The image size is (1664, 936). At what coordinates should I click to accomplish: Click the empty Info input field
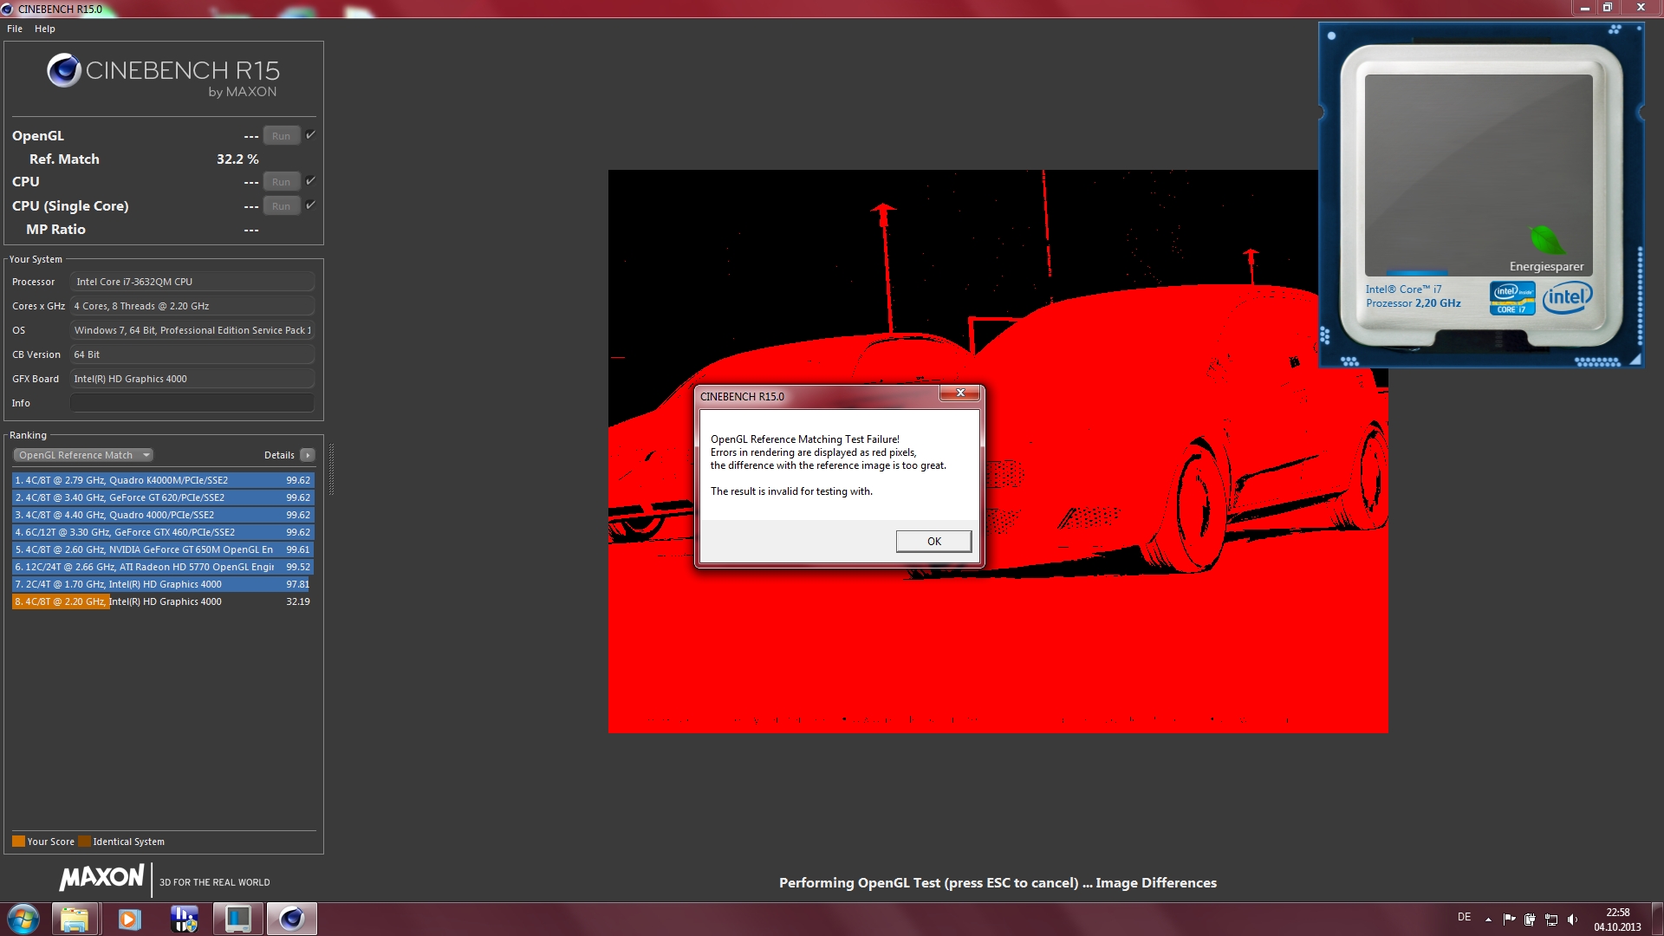click(192, 403)
